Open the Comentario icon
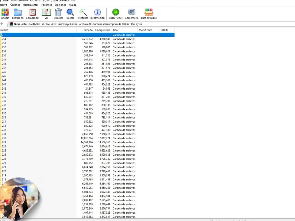This screenshot has width=295, height=221. [x=132, y=12]
